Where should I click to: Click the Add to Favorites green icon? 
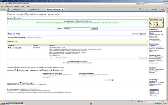tap(4, 9)
